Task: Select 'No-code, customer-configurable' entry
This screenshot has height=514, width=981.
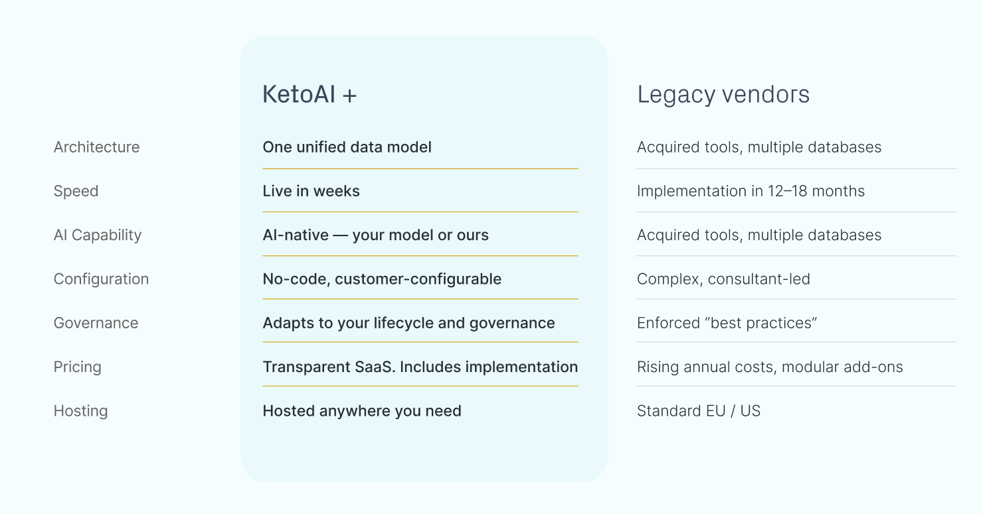Action: (x=382, y=279)
